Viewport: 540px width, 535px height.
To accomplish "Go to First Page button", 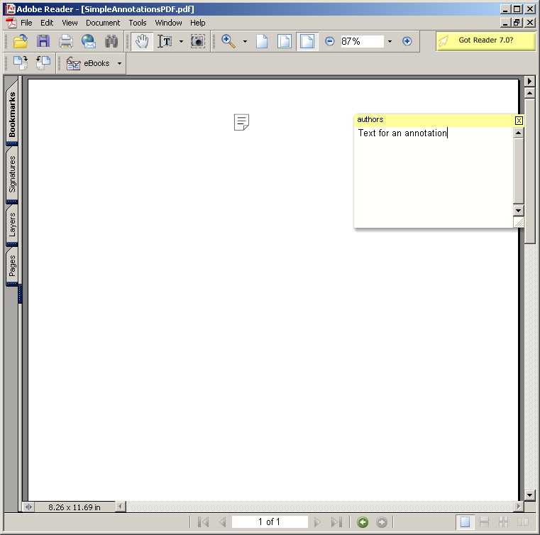I will click(x=203, y=522).
